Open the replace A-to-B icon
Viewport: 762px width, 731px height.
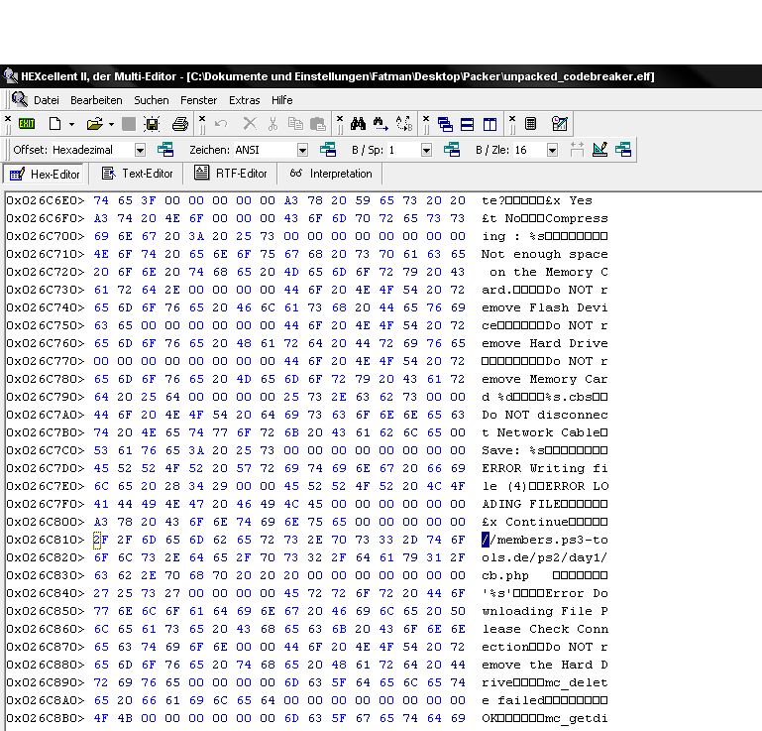point(404,124)
